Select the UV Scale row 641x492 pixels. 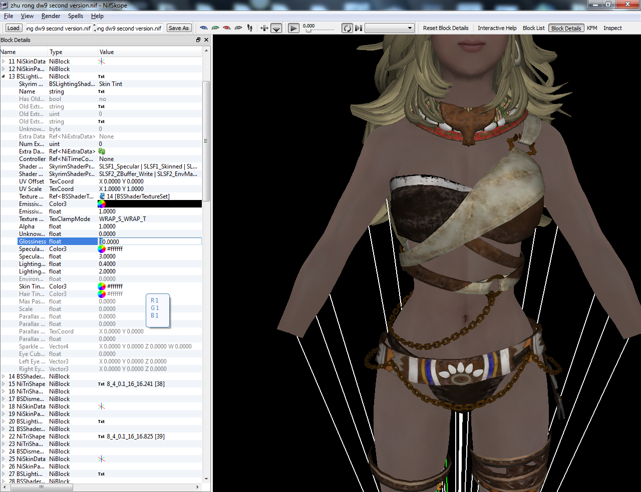click(x=101, y=189)
